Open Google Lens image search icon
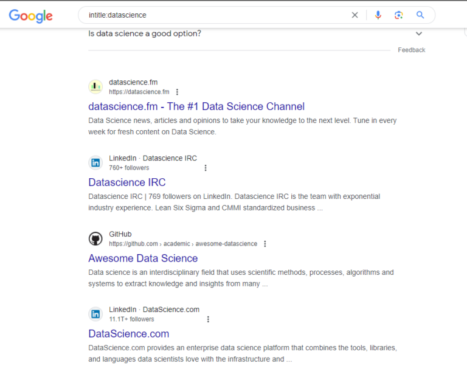The height and width of the screenshot is (374, 467). point(399,15)
